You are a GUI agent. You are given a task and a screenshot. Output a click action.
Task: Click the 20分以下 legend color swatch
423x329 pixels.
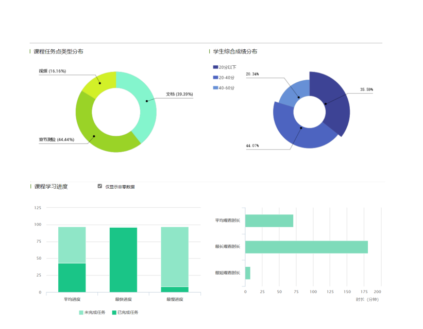pyautogui.click(x=215, y=67)
